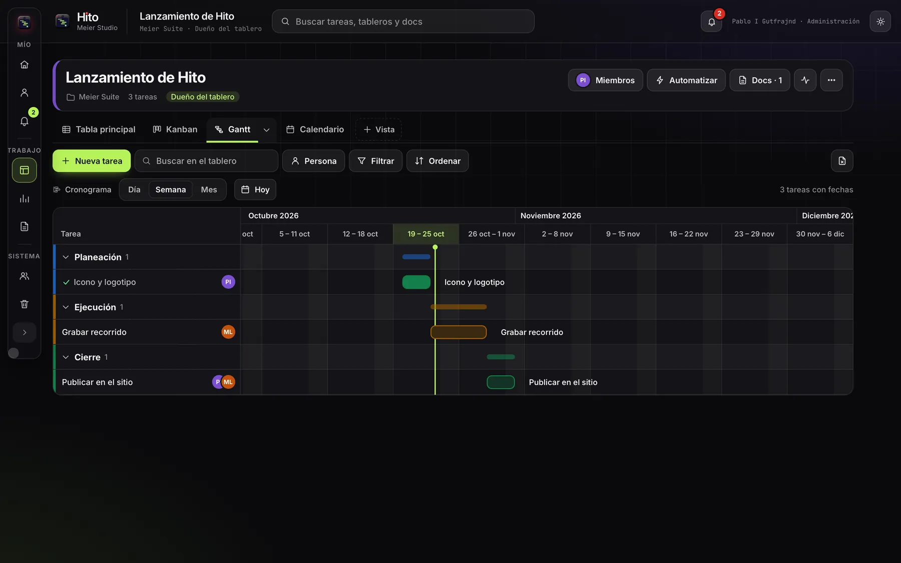
Task: Click the Nueva tarea button
Action: [92, 161]
